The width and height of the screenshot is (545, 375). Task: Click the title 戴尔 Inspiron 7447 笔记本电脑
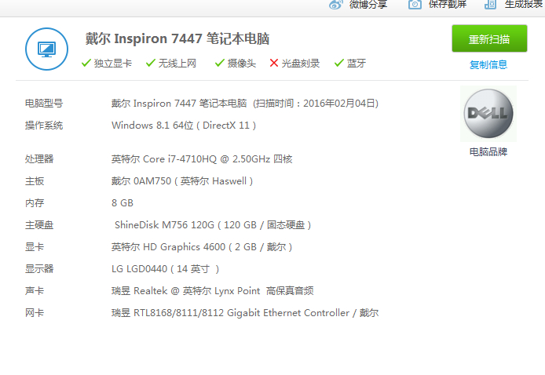pyautogui.click(x=177, y=38)
